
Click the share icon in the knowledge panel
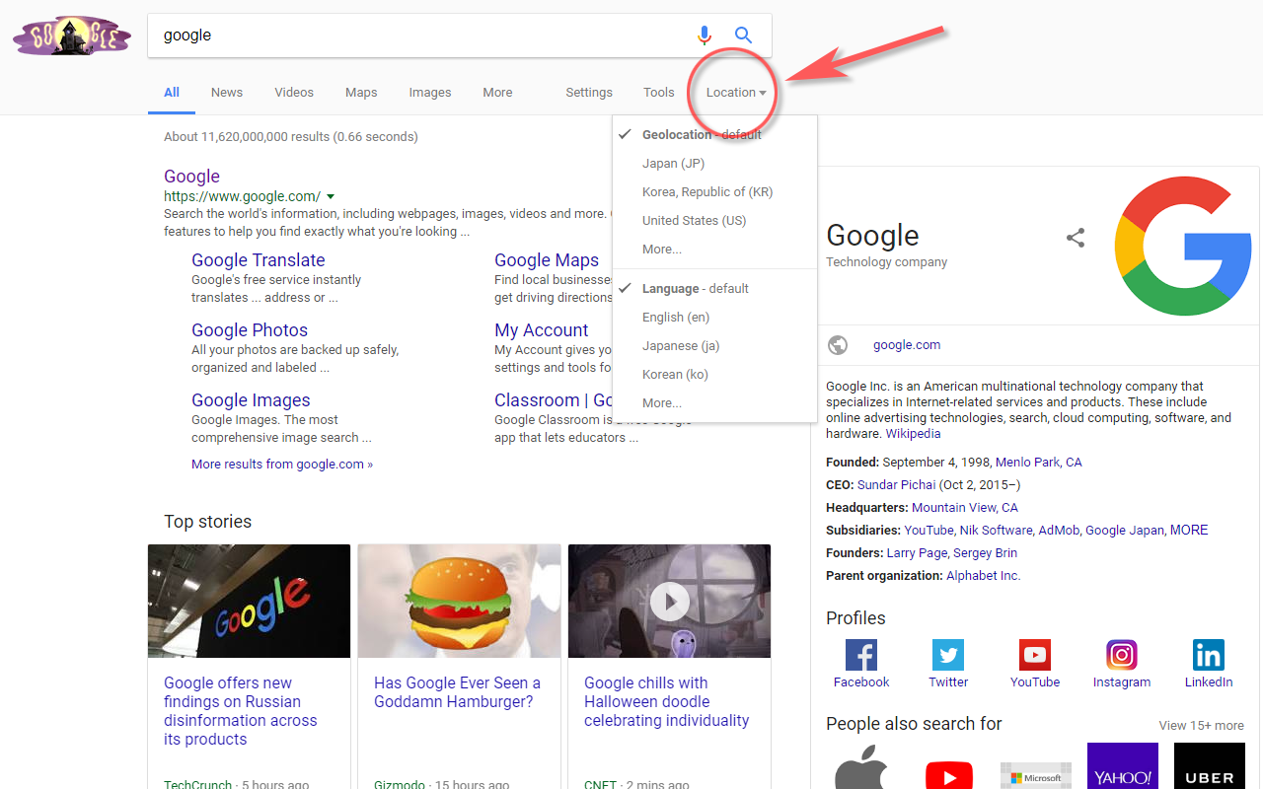[x=1075, y=238]
